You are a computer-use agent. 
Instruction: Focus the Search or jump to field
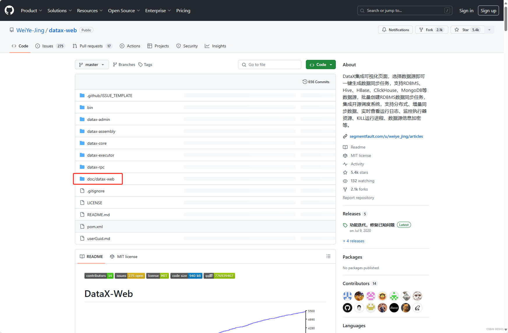(x=405, y=10)
